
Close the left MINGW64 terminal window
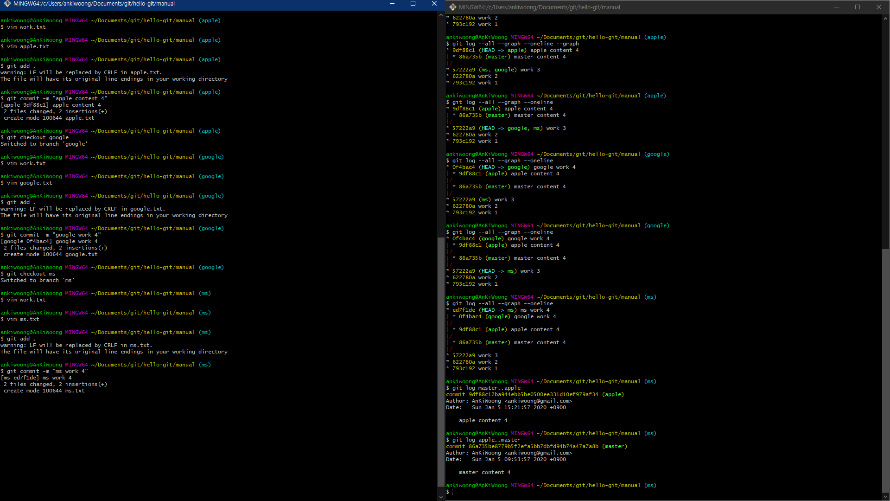coord(434,4)
